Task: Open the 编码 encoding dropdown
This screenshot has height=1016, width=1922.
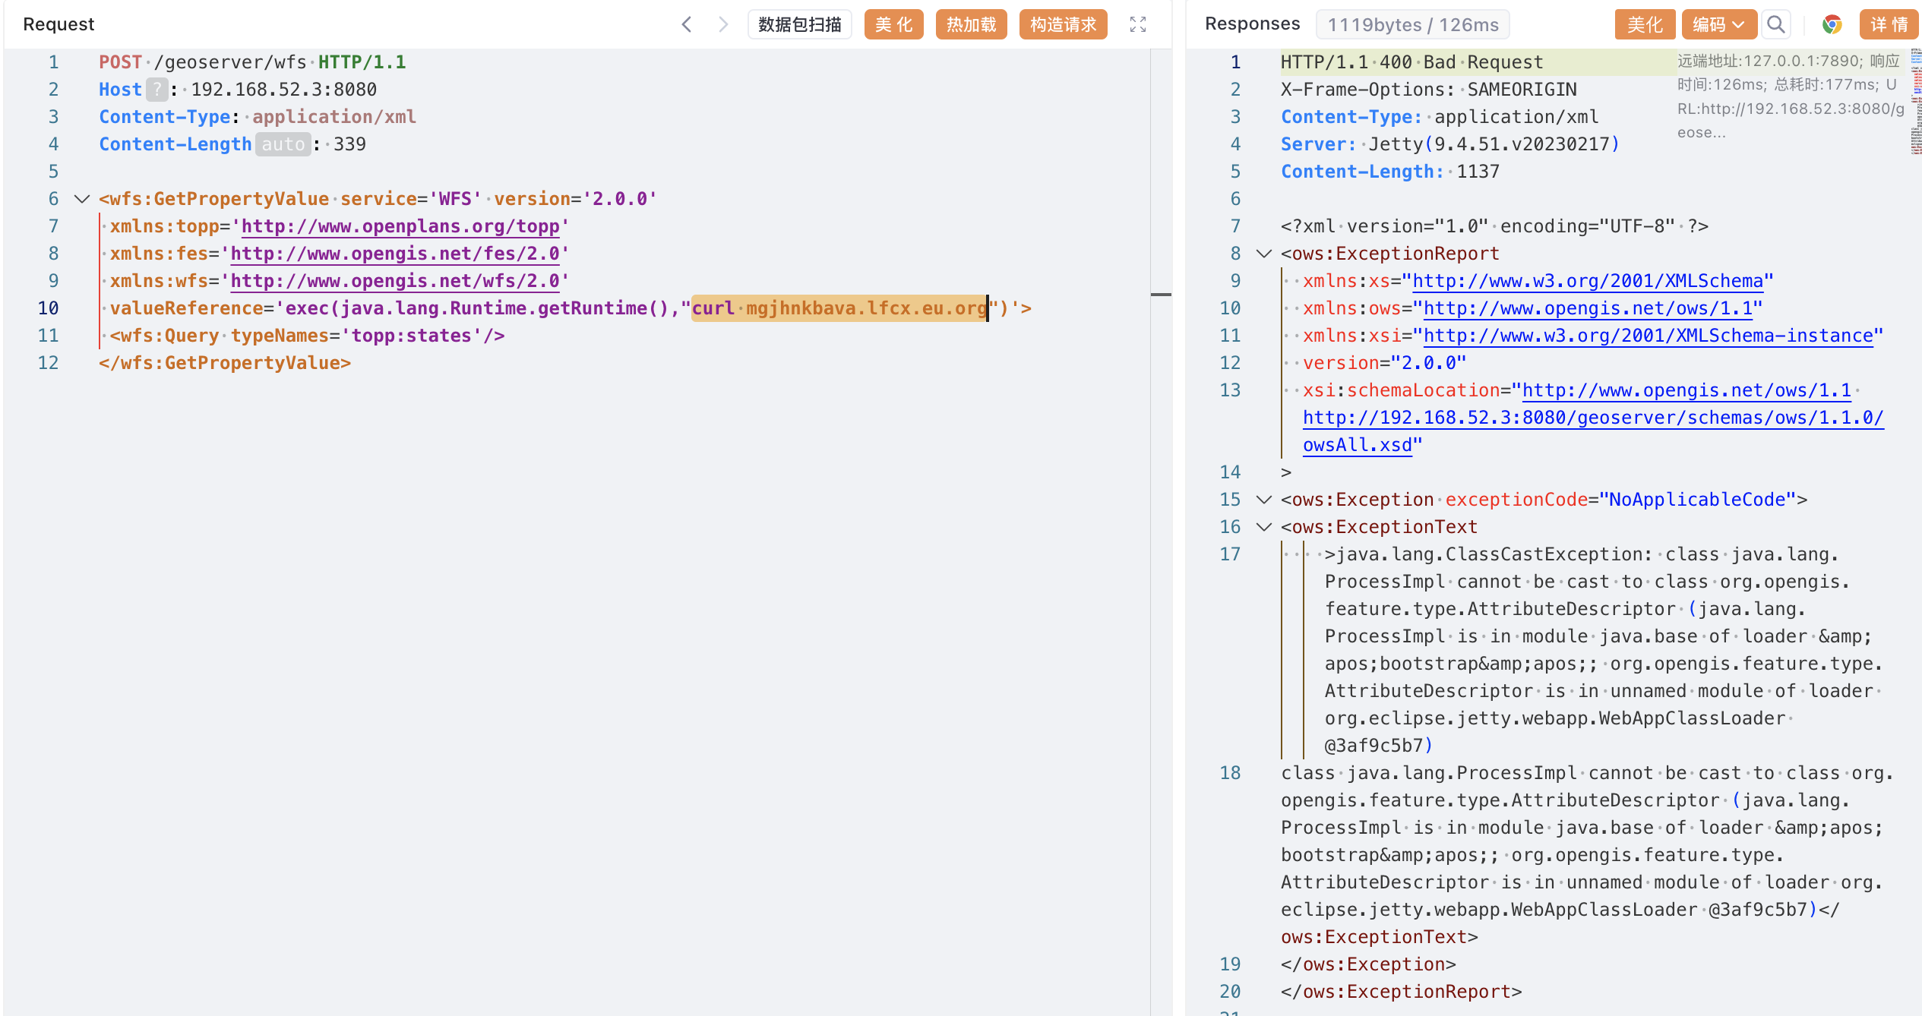Action: coord(1718,24)
